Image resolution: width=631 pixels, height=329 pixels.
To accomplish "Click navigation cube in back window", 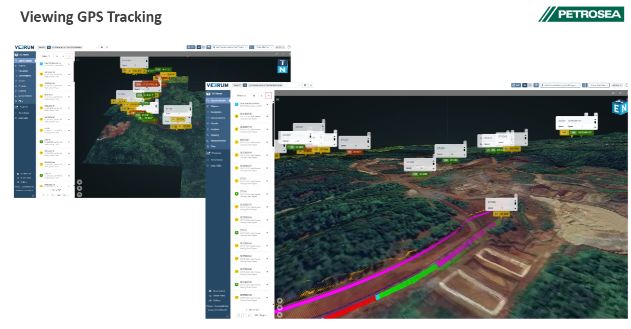I will point(282,66).
